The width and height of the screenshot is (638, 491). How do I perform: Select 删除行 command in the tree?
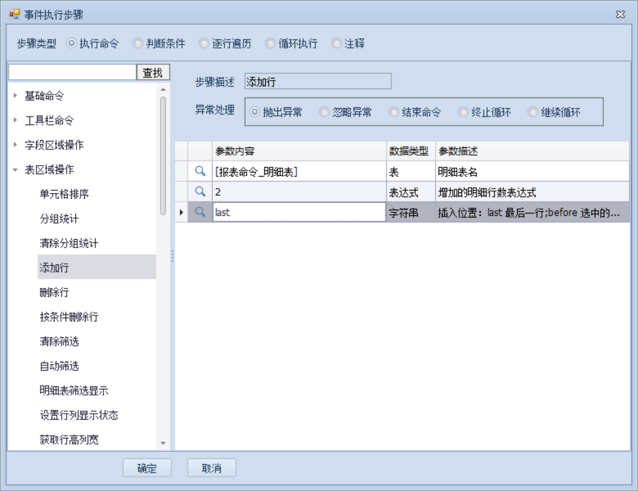pos(54,293)
